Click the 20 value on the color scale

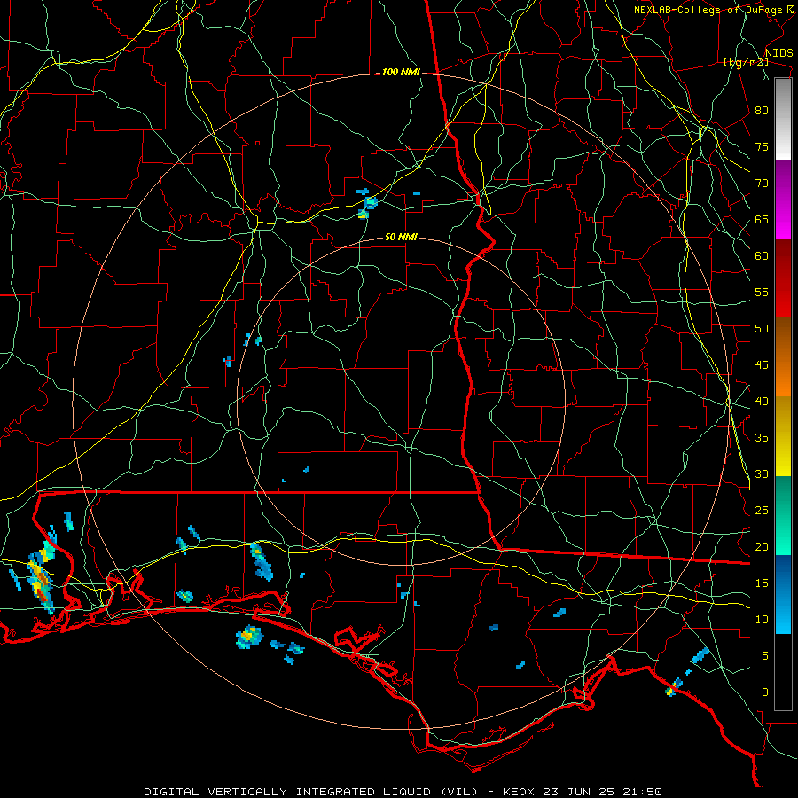pyautogui.click(x=762, y=546)
